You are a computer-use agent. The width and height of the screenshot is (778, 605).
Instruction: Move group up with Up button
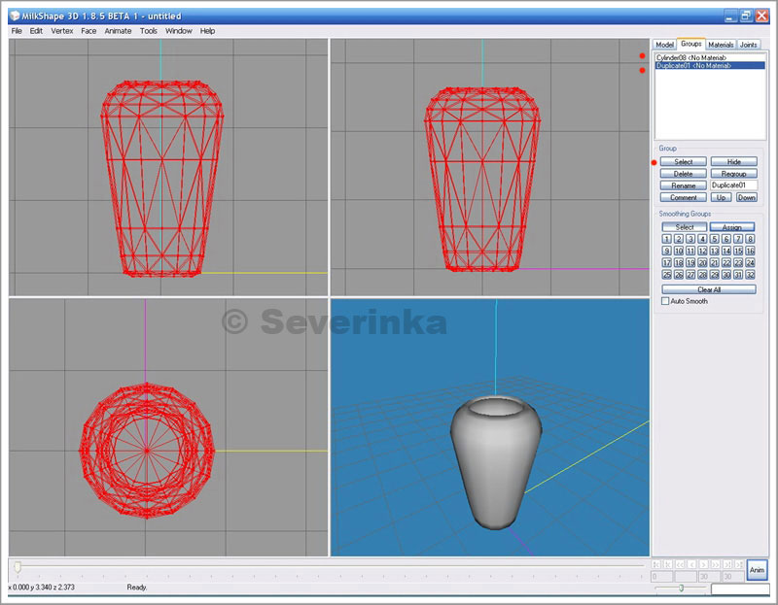pyautogui.click(x=721, y=197)
